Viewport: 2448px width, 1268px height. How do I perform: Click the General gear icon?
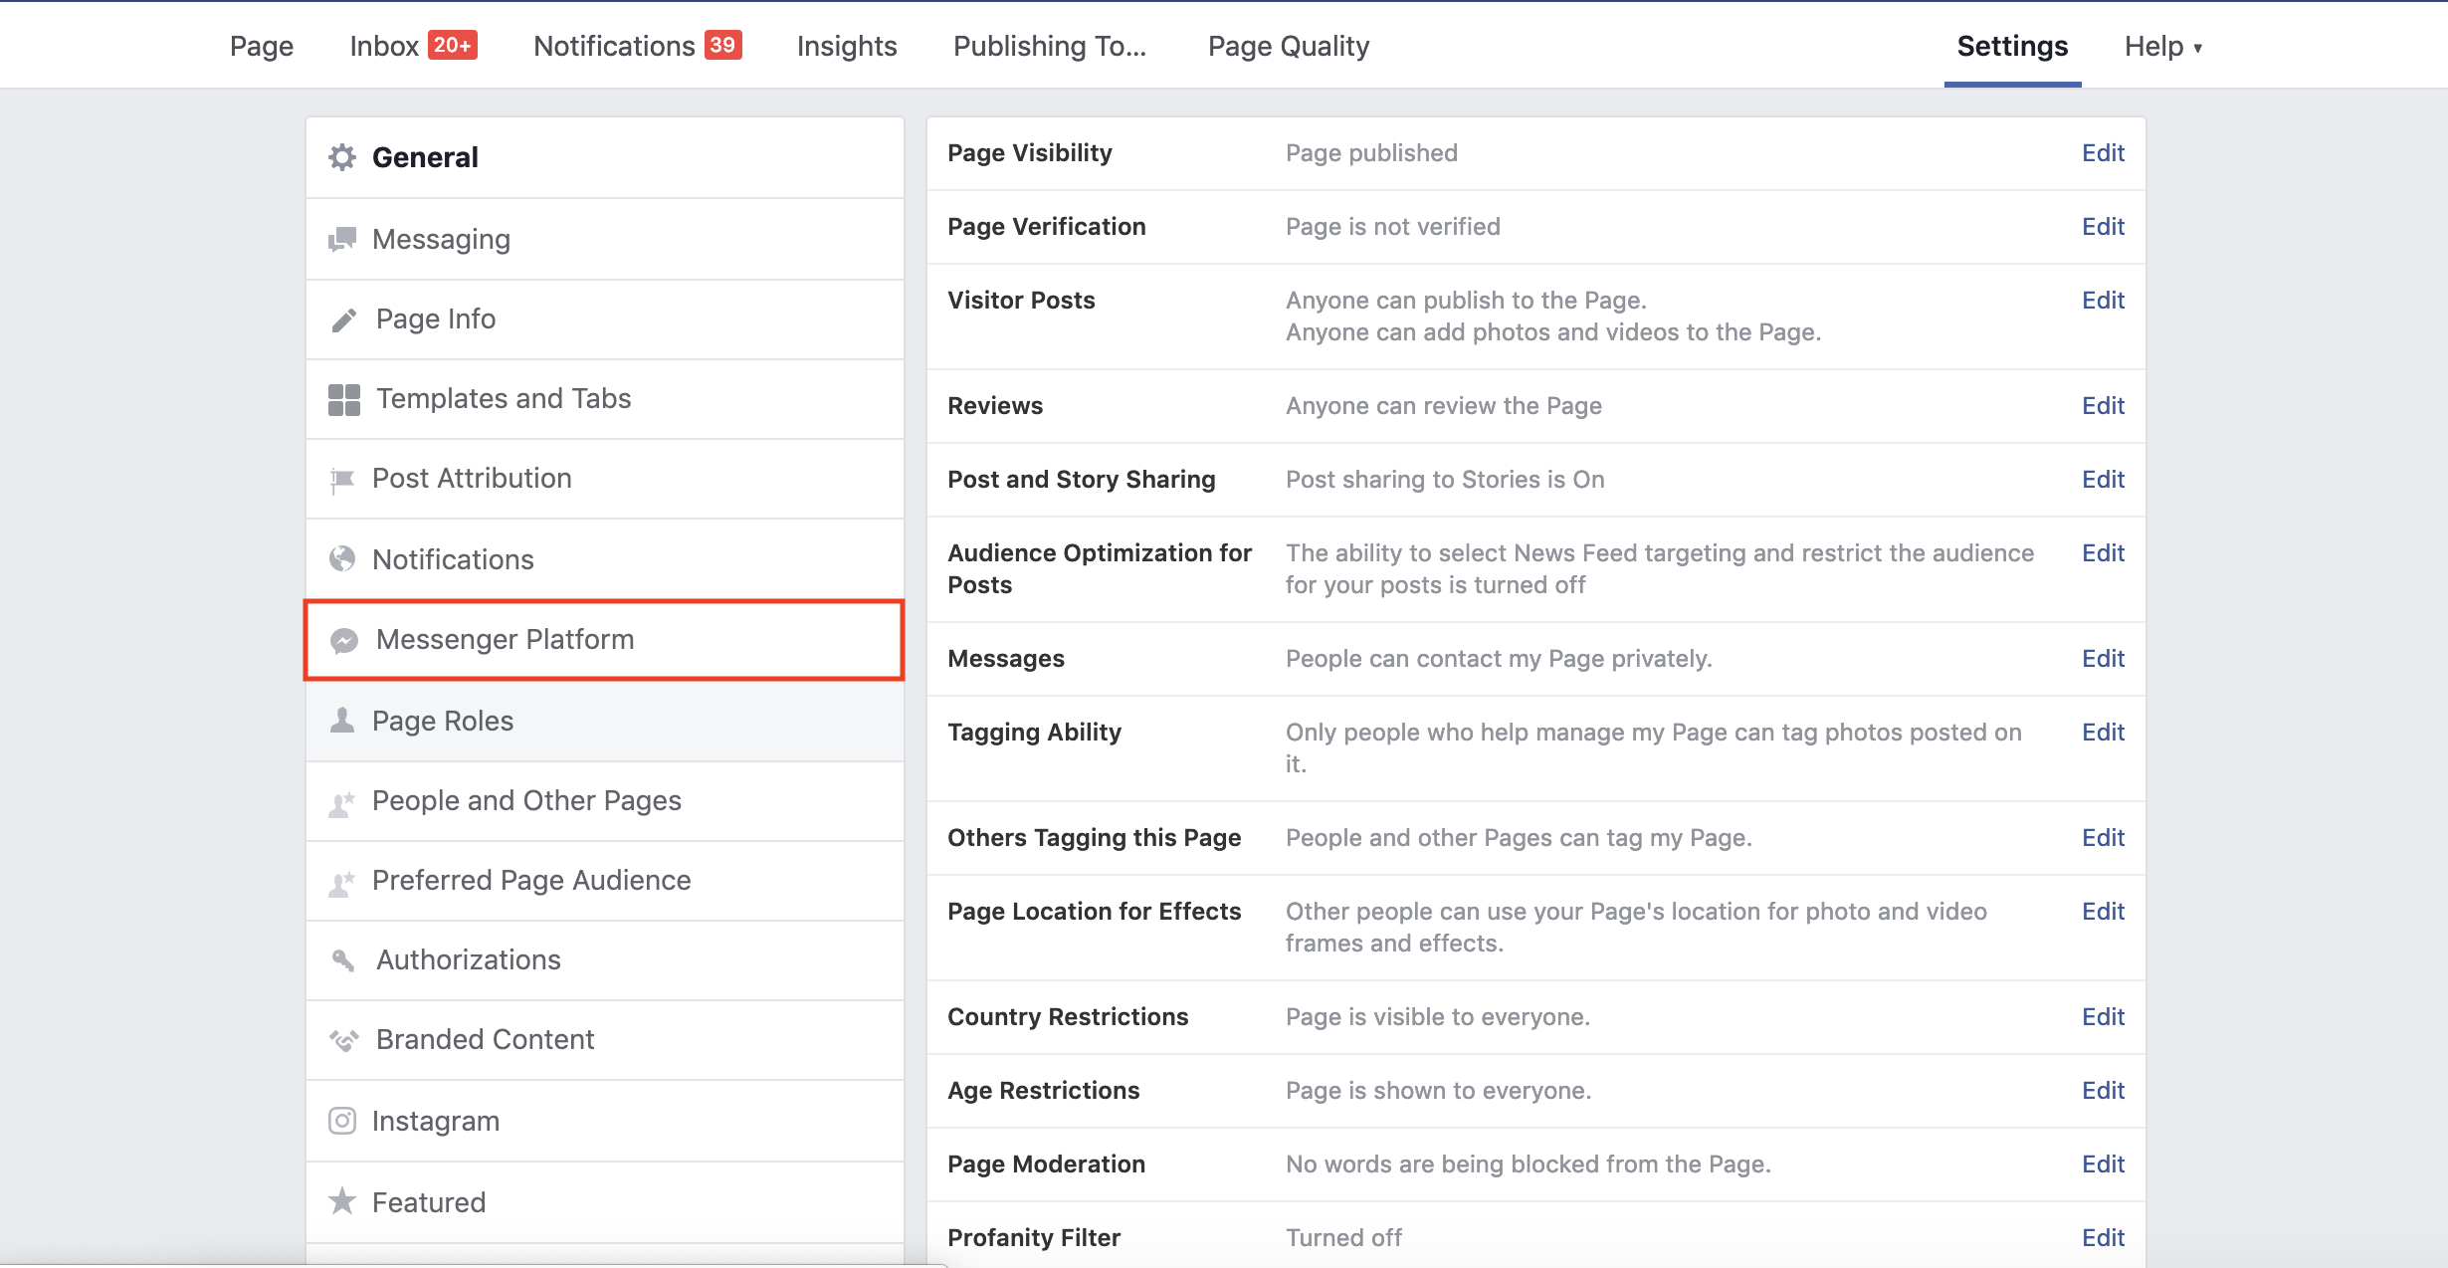pos(342,157)
